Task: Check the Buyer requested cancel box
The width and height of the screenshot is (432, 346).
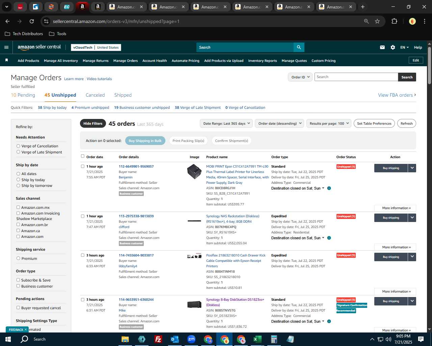Action: tap(18, 307)
